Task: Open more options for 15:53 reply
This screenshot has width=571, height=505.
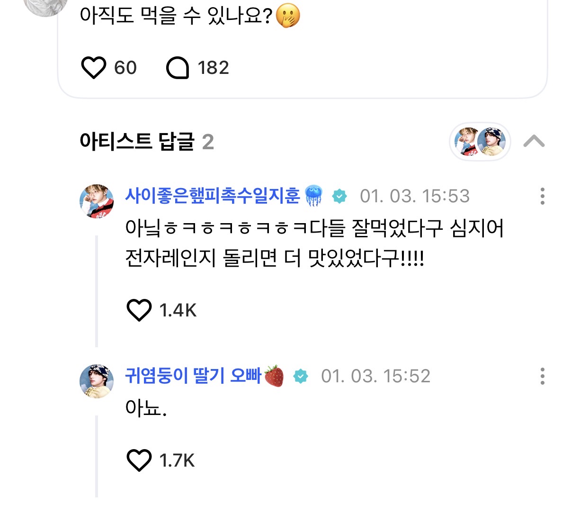Action: 542,196
